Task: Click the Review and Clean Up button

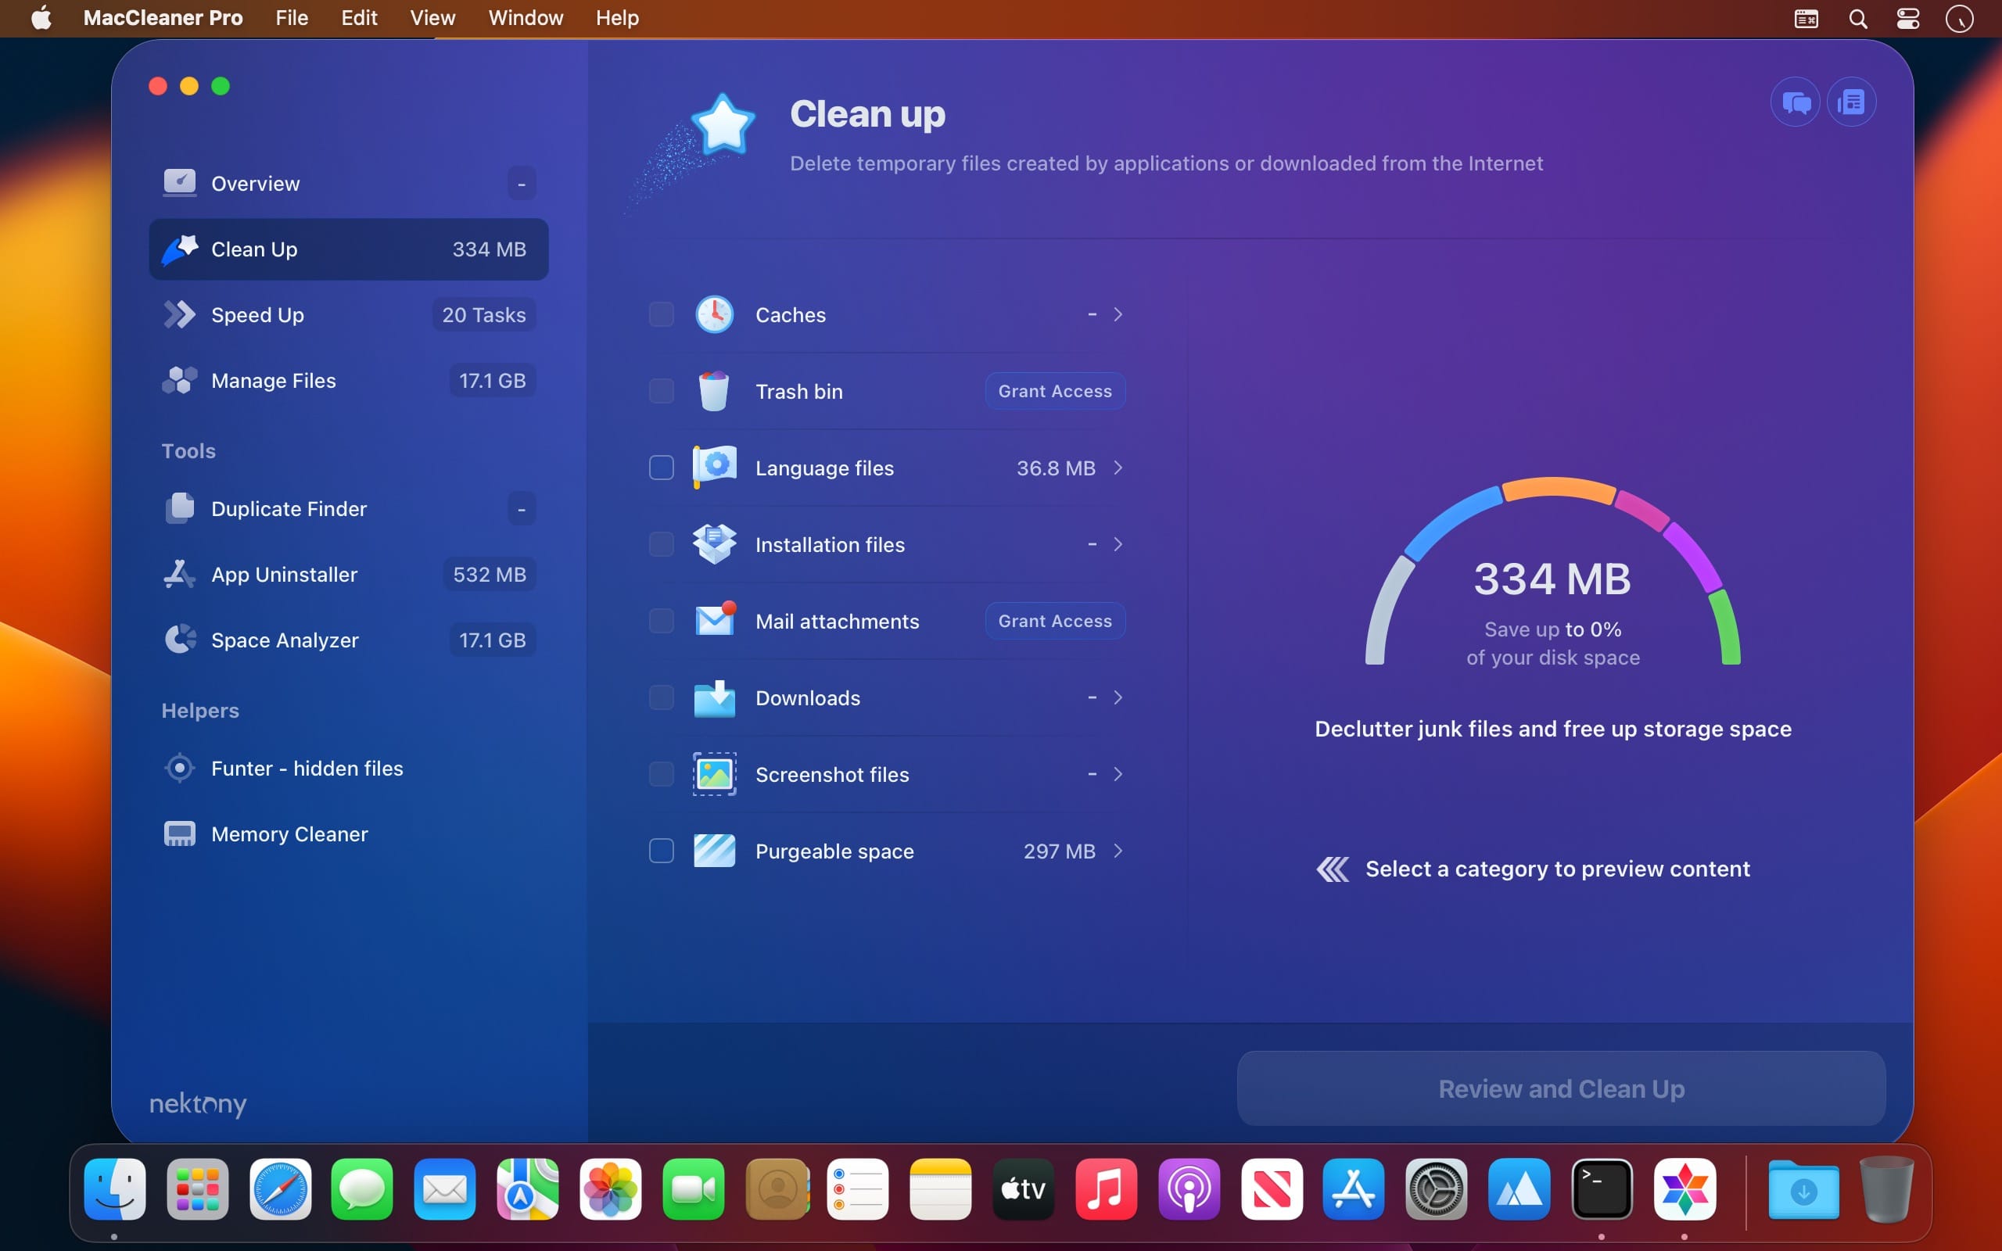Action: tap(1560, 1089)
